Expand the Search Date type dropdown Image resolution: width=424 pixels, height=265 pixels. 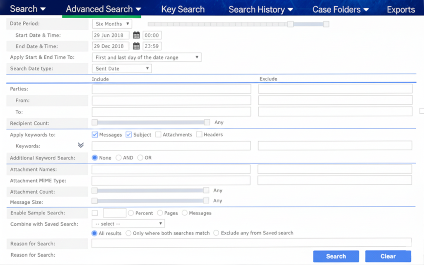122,69
